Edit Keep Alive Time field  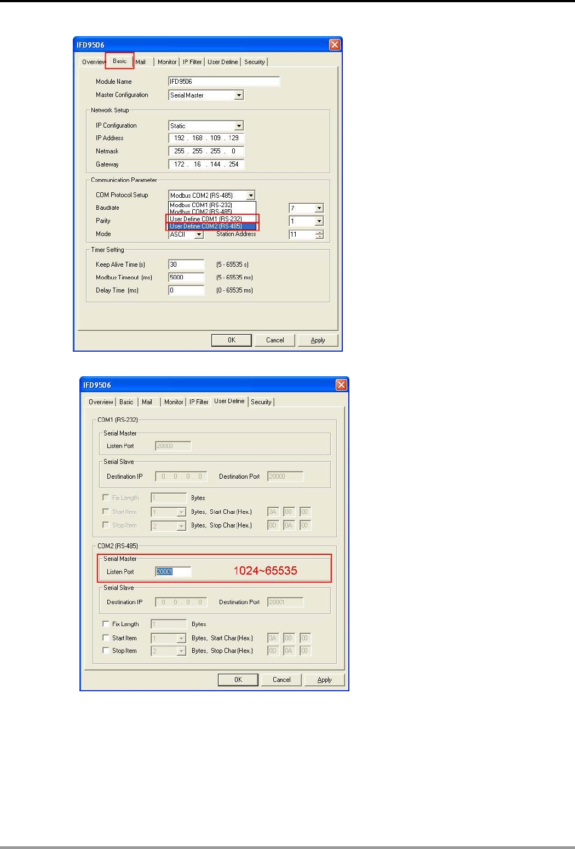[186, 265]
